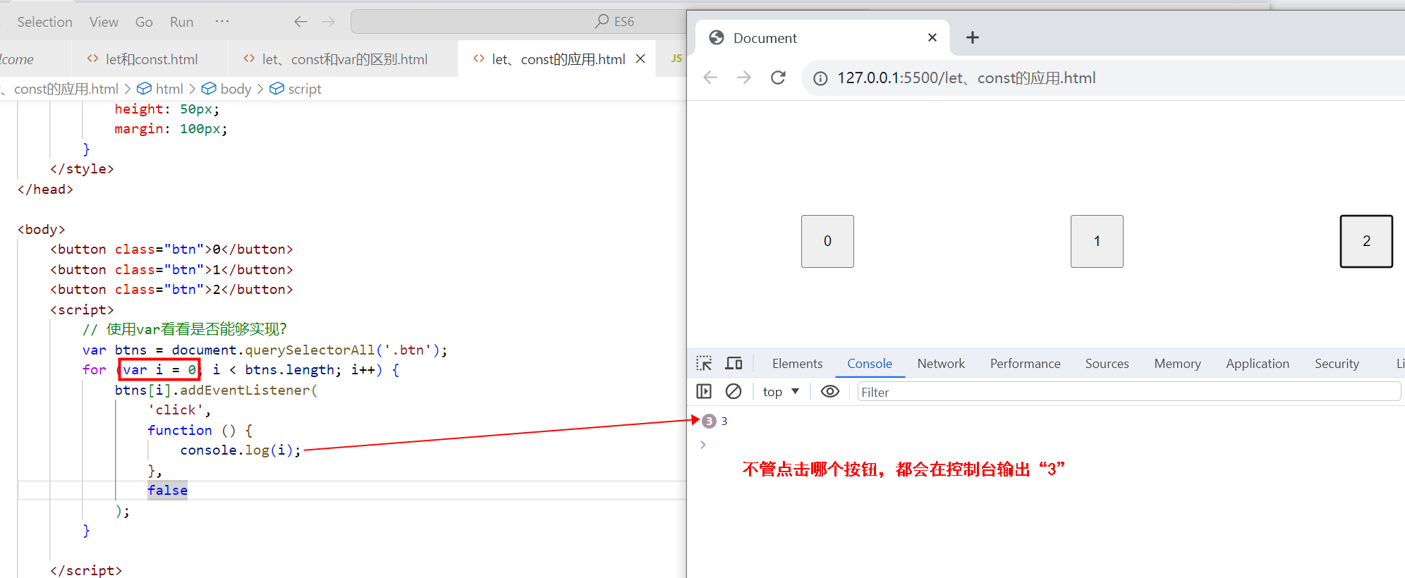Click page button labeled 2
1405x578 pixels.
(x=1366, y=241)
